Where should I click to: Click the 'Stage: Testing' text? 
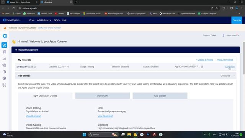[87, 67]
